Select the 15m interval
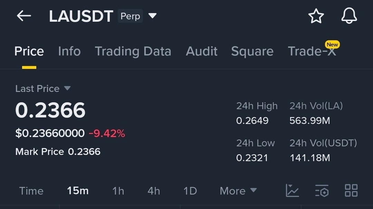This screenshot has width=373, height=209. [x=78, y=191]
